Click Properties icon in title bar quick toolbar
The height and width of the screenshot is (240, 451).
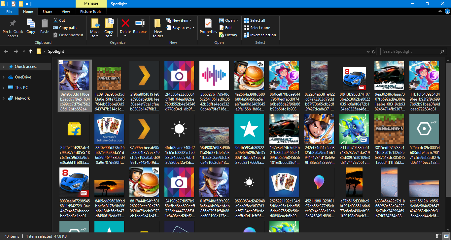tap(14, 4)
